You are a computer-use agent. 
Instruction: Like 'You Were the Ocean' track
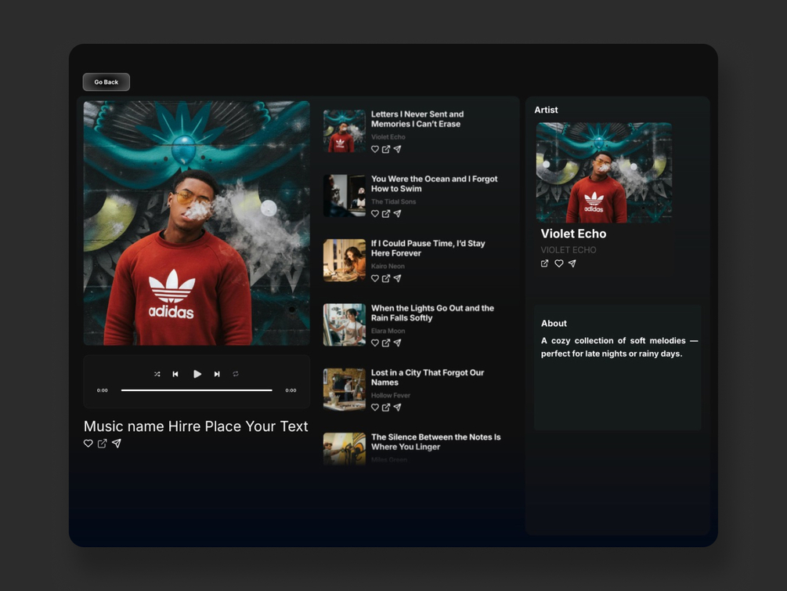pos(375,213)
